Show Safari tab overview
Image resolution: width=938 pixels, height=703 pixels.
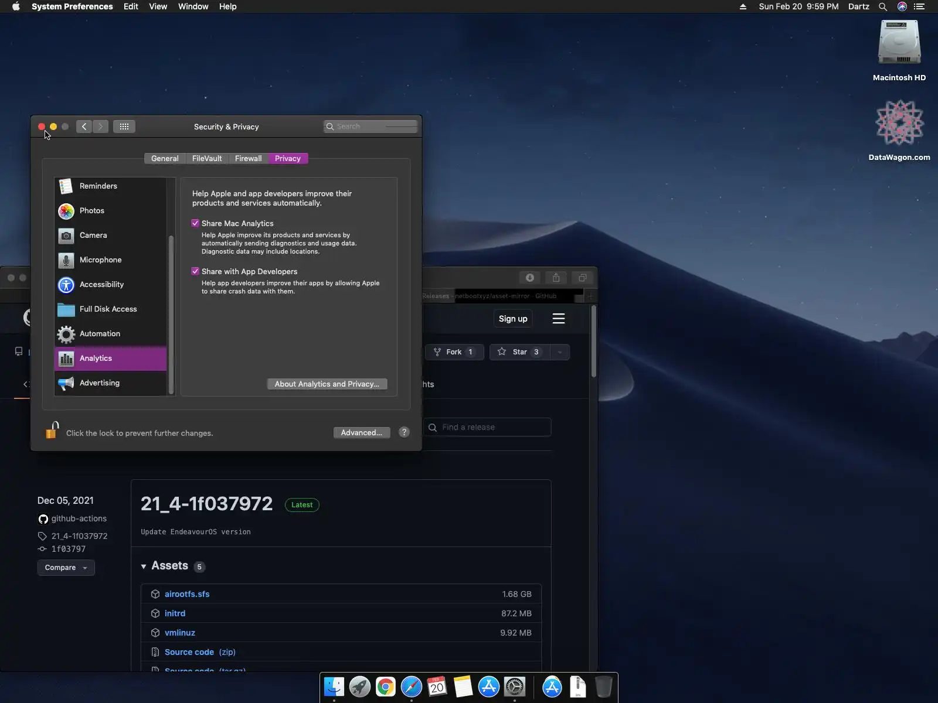pyautogui.click(x=583, y=278)
